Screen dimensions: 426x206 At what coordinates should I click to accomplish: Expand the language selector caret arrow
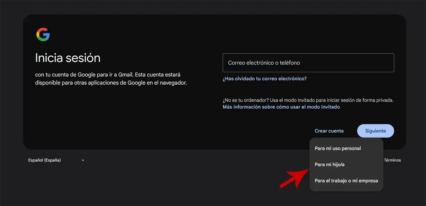coord(83,160)
